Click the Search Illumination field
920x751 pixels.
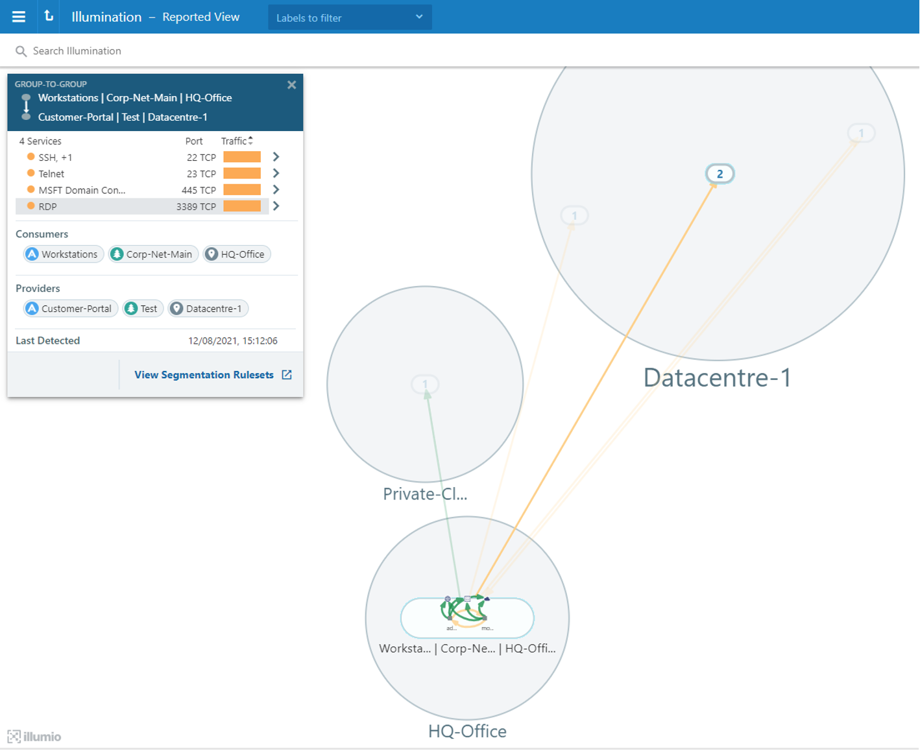tap(77, 51)
